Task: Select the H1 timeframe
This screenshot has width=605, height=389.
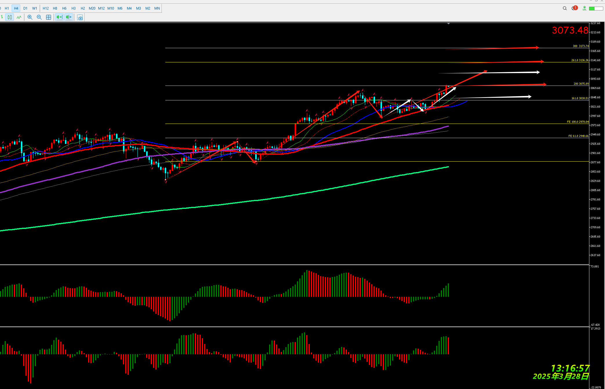Action: pyautogui.click(x=7, y=8)
